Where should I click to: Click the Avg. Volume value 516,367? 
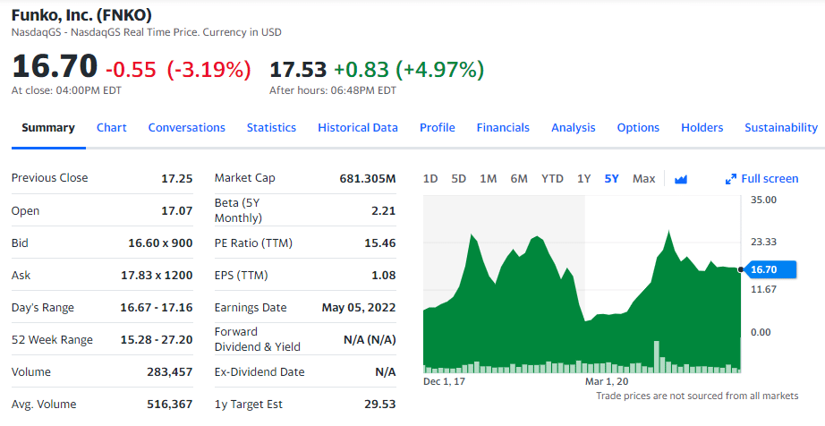point(169,405)
